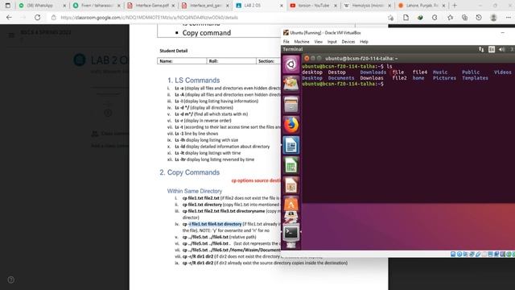Open the browser profile avatar
This screenshot has width=515, height=290.
493,18
